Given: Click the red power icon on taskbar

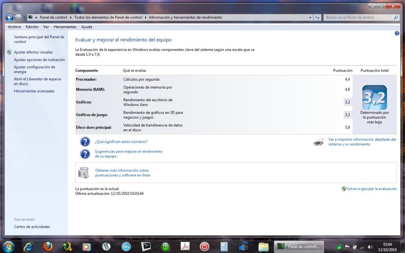Looking at the screenshot, I should [x=204, y=247].
